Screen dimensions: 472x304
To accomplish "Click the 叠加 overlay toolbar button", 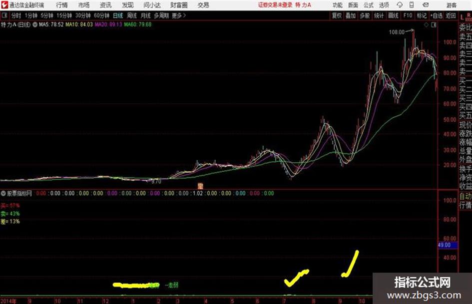I will point(351,15).
